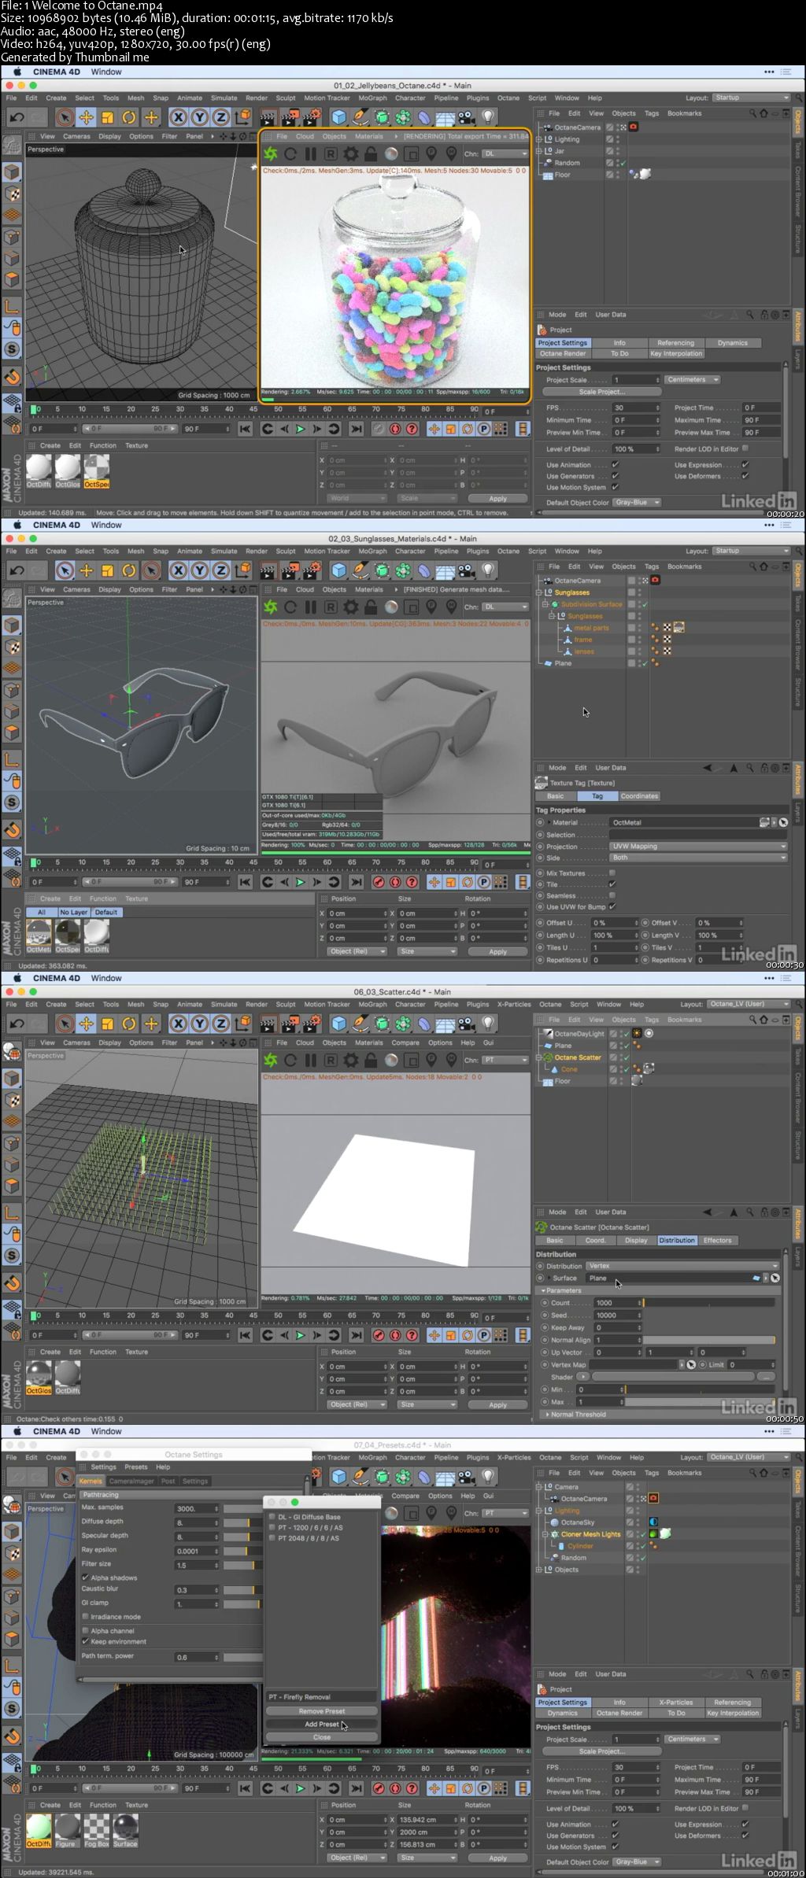Switch to Octane Render tab in Jellybeans attributes

click(x=563, y=353)
